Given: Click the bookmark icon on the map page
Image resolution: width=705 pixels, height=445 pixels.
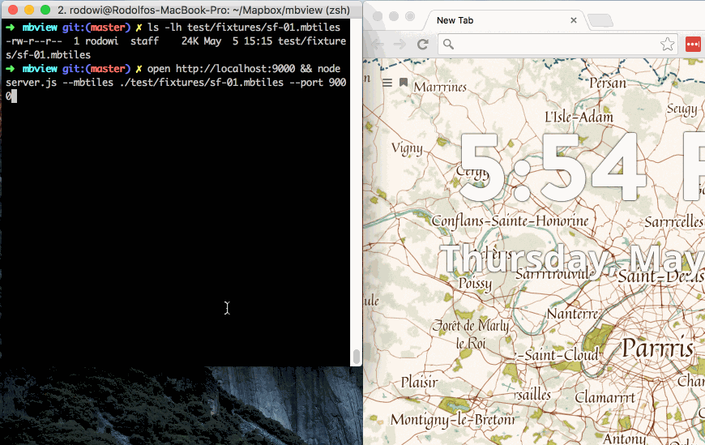Looking at the screenshot, I should coord(404,83).
